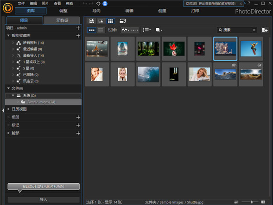Toggle the thumbnail filmstrip display button
Image resolution: width=273 pixels, height=205 pixels.
click(x=92, y=30)
